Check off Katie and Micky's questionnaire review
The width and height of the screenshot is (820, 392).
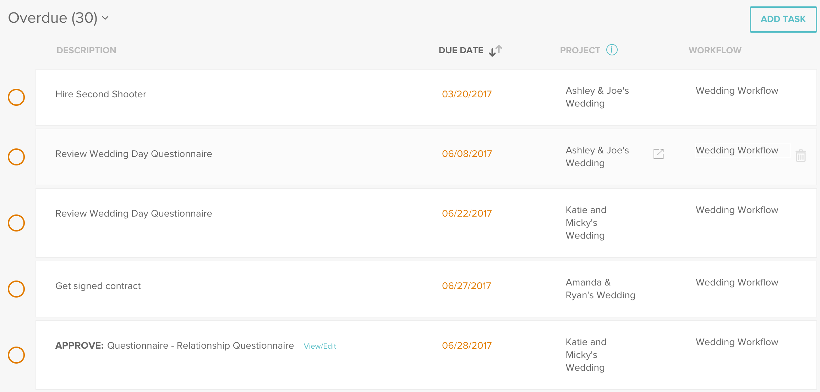pyautogui.click(x=16, y=223)
